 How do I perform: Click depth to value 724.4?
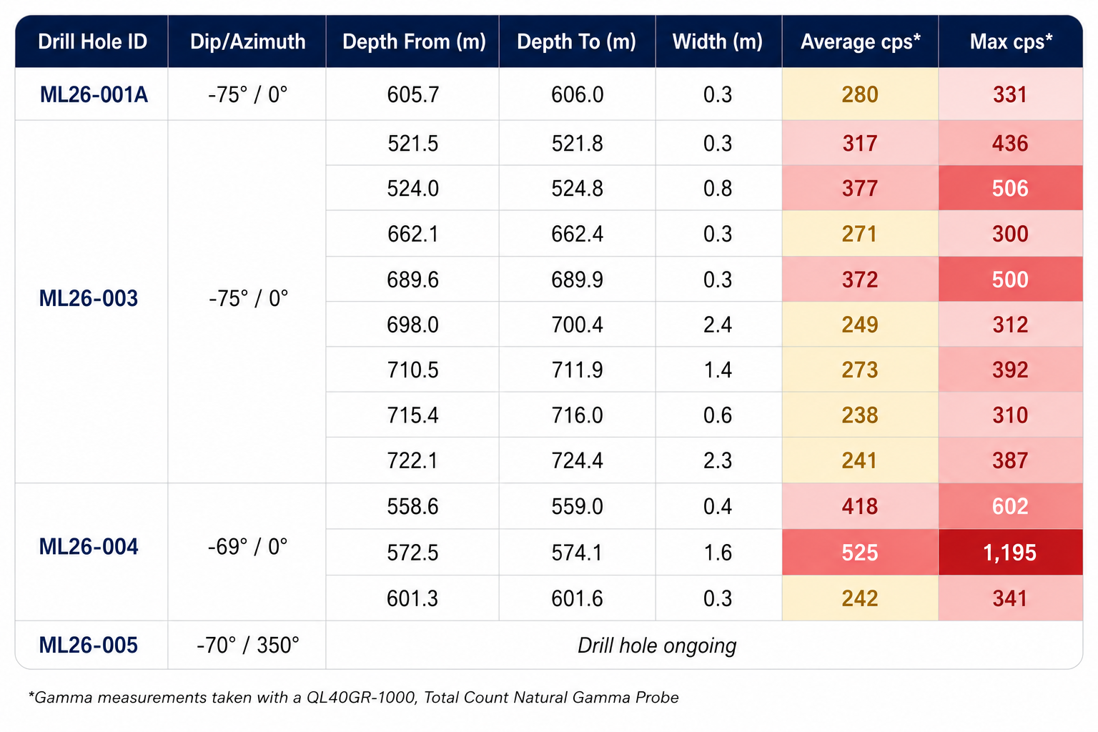(577, 460)
